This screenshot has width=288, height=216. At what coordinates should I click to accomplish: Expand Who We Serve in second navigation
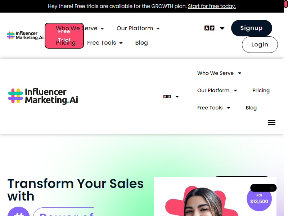click(219, 73)
